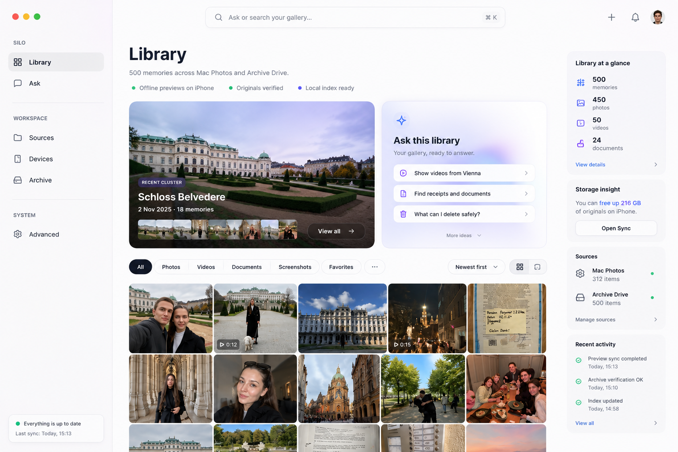This screenshot has height=452, width=678.
Task: Select the Photos filter tab
Action: click(171, 267)
